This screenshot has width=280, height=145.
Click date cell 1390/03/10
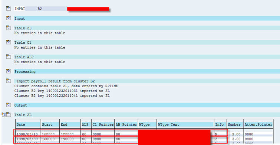coord(27,134)
